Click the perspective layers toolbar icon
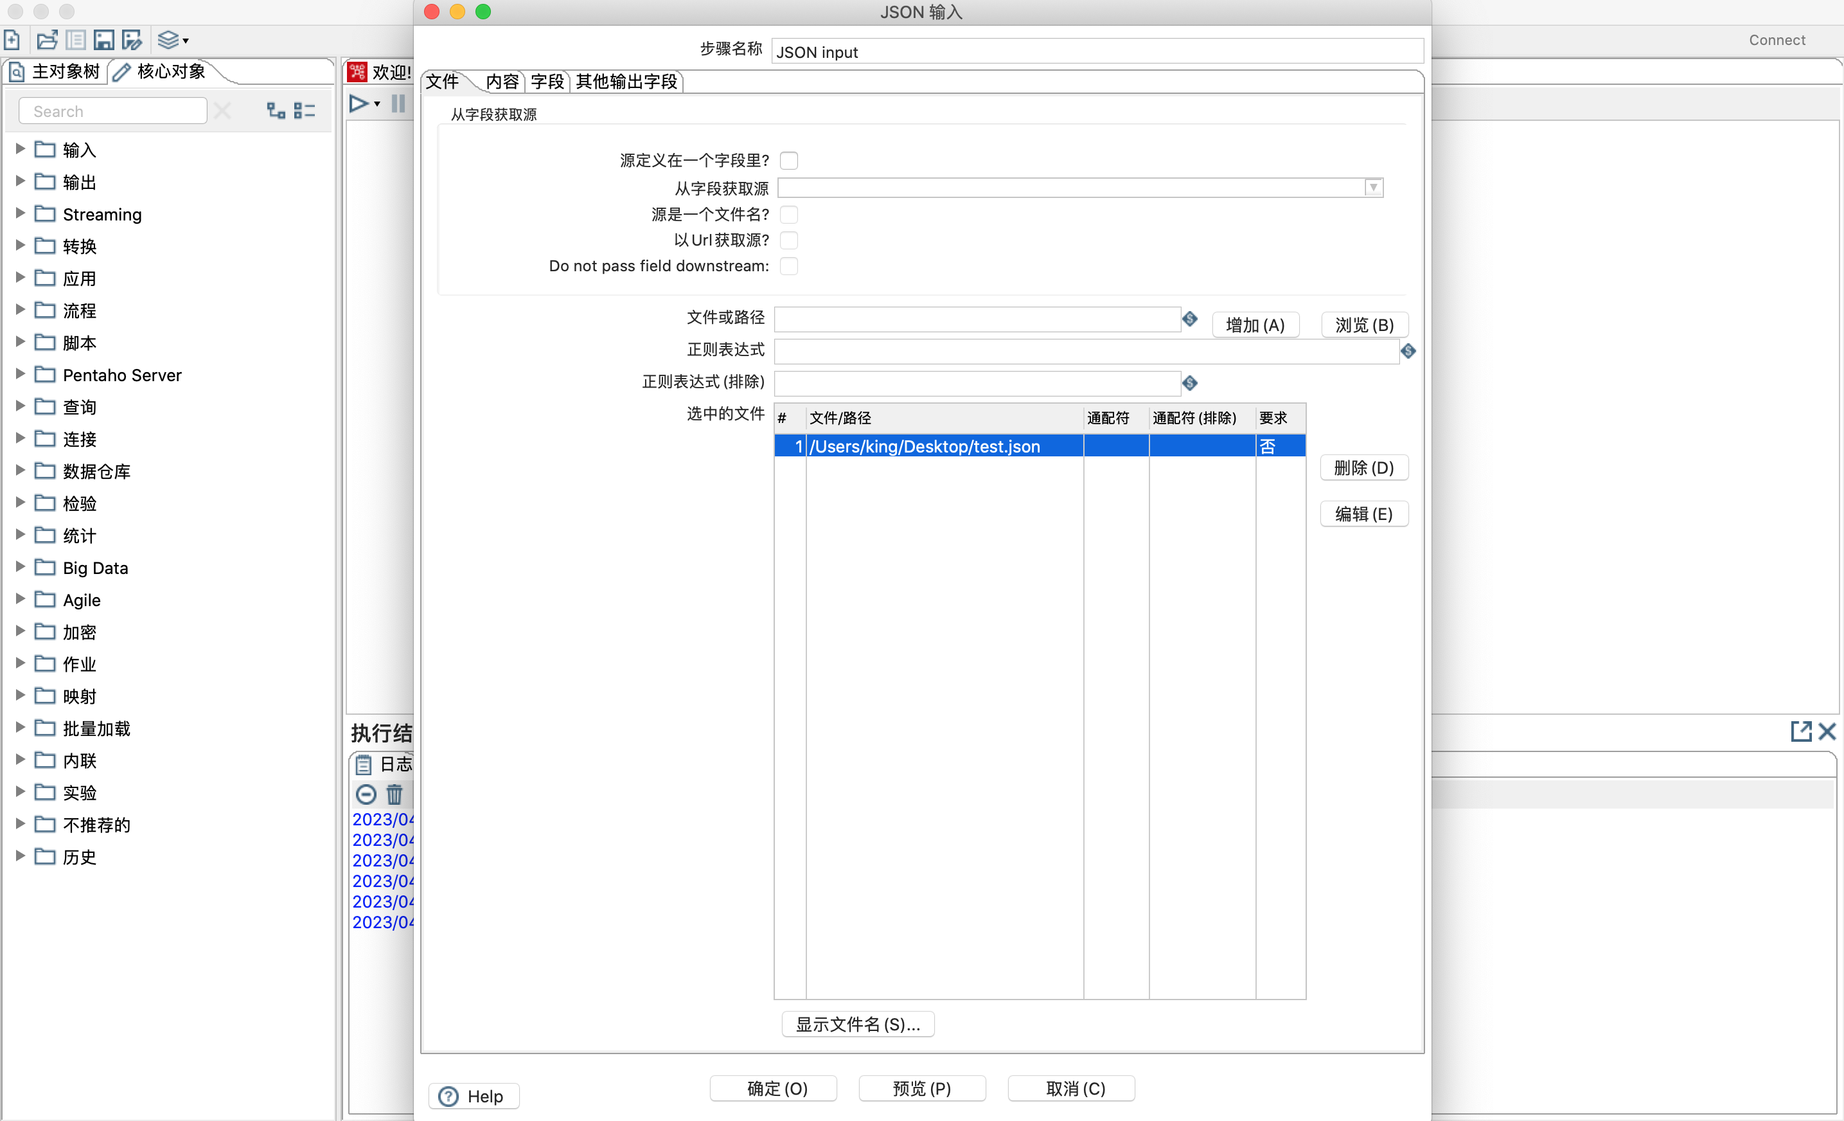 [169, 40]
